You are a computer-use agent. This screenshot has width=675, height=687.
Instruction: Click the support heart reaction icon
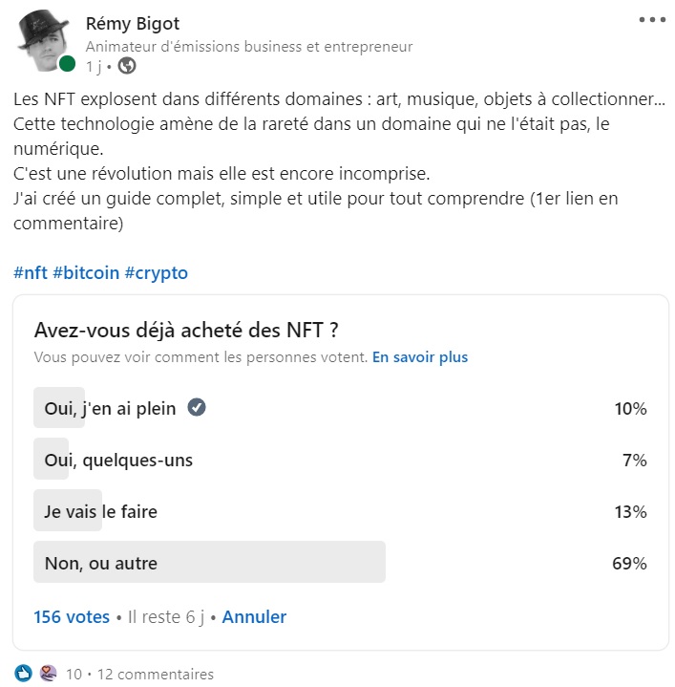pos(48,673)
